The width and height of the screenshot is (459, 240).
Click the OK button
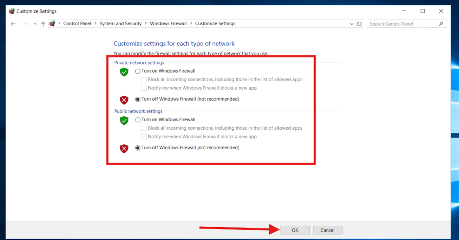click(295, 230)
